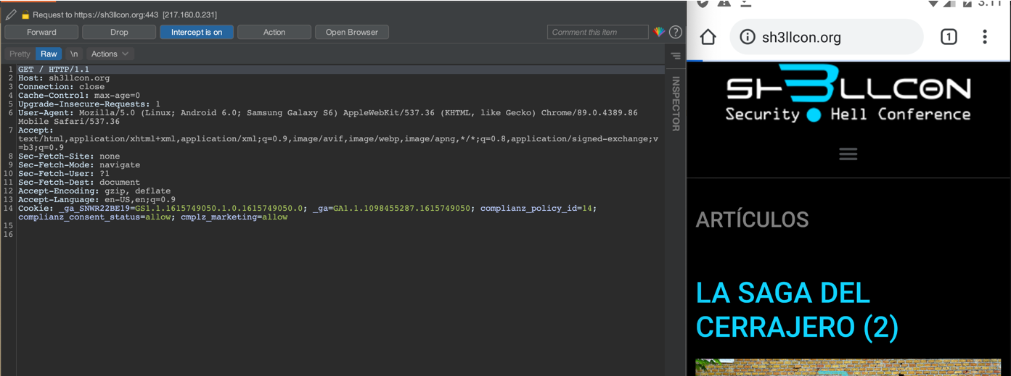
Task: Expand the Actions dropdown
Action: (110, 54)
